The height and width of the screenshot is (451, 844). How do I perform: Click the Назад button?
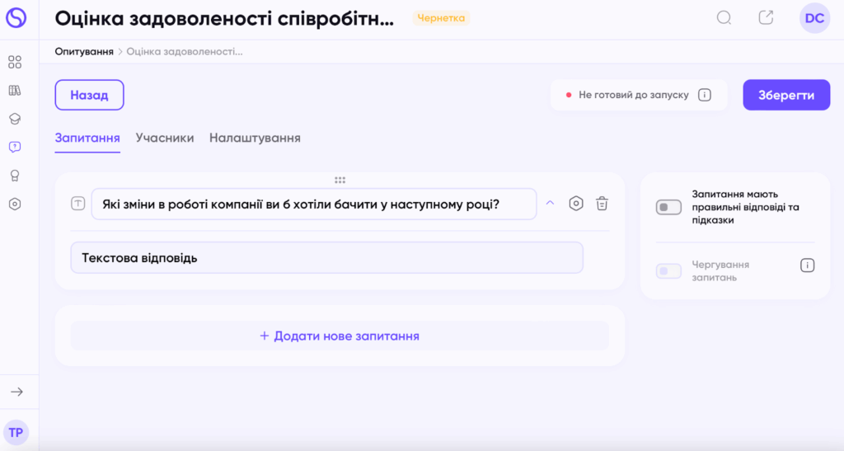(x=89, y=95)
